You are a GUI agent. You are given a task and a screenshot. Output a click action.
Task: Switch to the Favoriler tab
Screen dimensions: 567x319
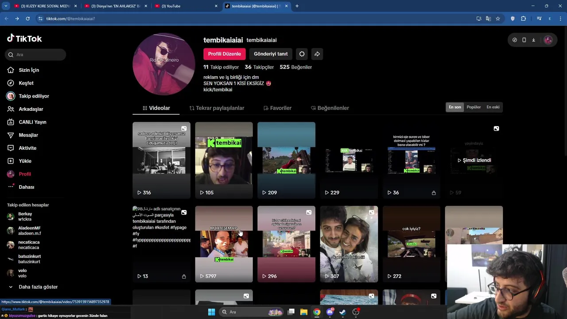[277, 108]
